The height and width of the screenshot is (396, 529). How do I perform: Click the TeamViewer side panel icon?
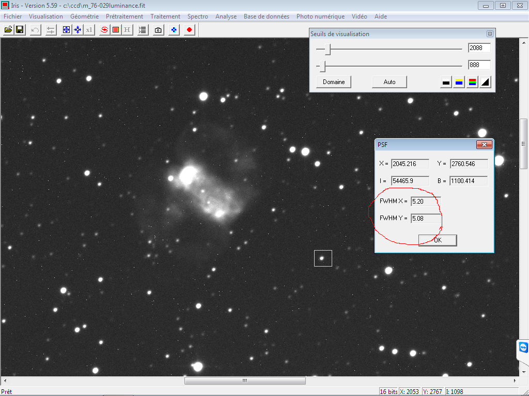523,347
